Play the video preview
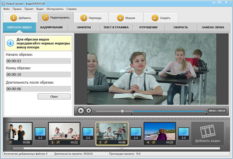 point(81,111)
